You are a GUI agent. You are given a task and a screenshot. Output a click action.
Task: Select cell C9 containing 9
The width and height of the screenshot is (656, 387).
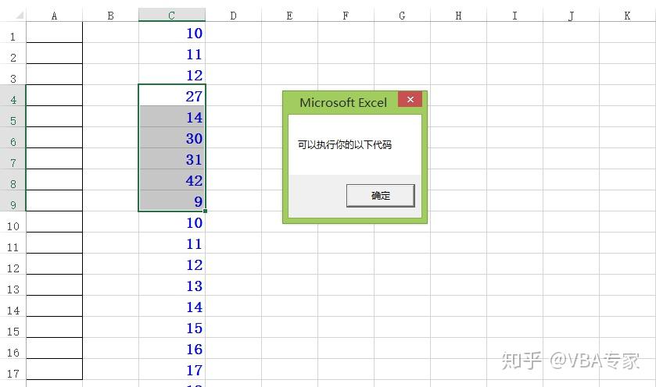[171, 201]
